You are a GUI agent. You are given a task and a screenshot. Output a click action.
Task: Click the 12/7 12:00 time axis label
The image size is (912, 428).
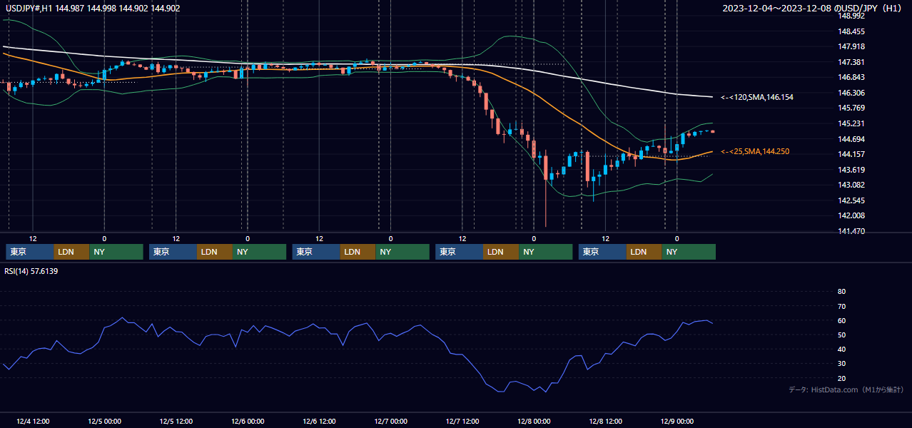(x=462, y=422)
